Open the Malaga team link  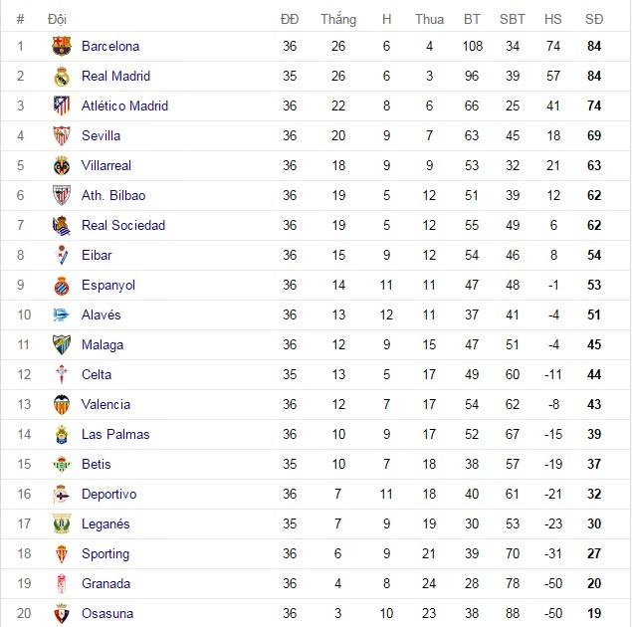(x=103, y=344)
